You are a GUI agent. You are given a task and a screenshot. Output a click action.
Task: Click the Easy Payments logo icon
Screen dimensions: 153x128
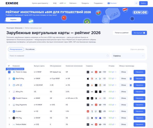click(14, 105)
